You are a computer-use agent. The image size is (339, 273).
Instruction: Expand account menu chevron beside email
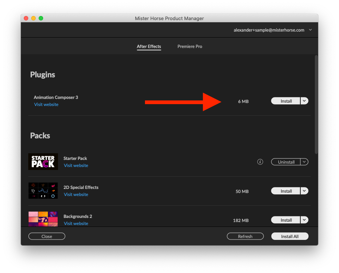[310, 30]
